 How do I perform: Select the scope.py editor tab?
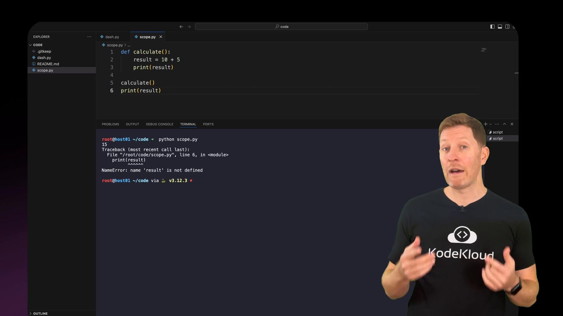pyautogui.click(x=147, y=37)
